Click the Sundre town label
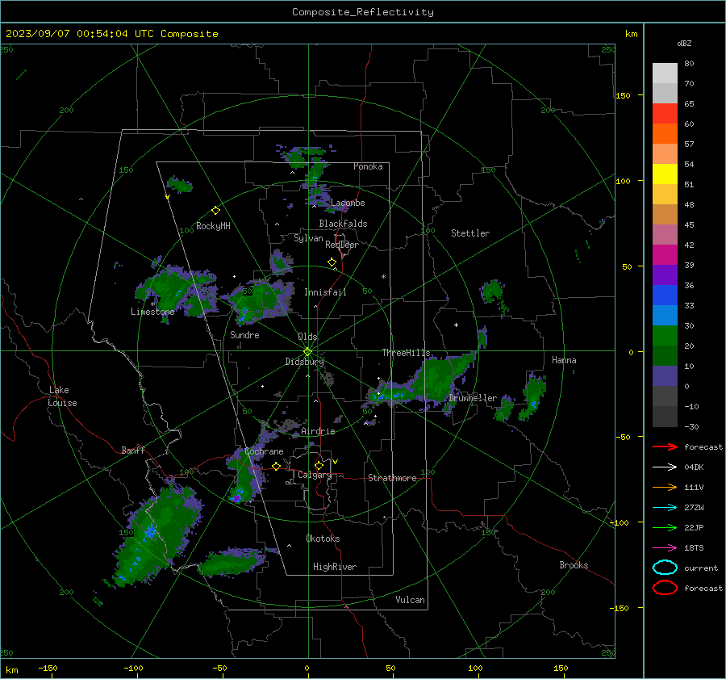 pyautogui.click(x=244, y=334)
